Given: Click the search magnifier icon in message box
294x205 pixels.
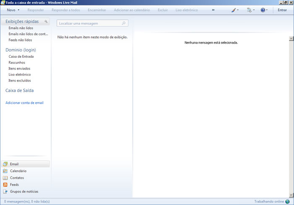Looking at the screenshot, I should 124,23.
